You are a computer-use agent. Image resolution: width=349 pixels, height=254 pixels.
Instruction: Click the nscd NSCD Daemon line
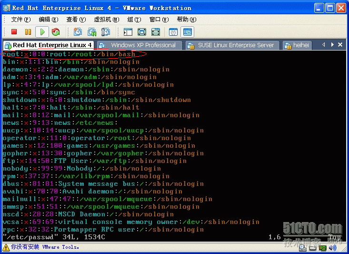pyautogui.click(x=88, y=214)
